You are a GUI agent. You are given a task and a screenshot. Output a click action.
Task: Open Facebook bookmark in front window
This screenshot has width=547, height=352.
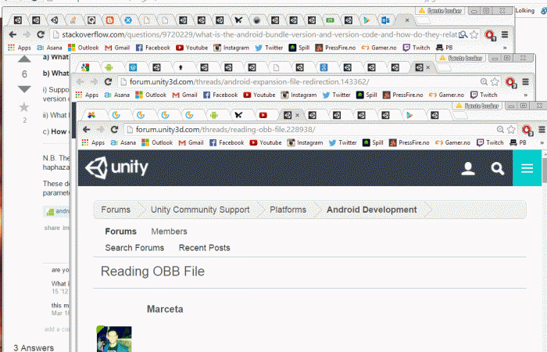[227, 142]
